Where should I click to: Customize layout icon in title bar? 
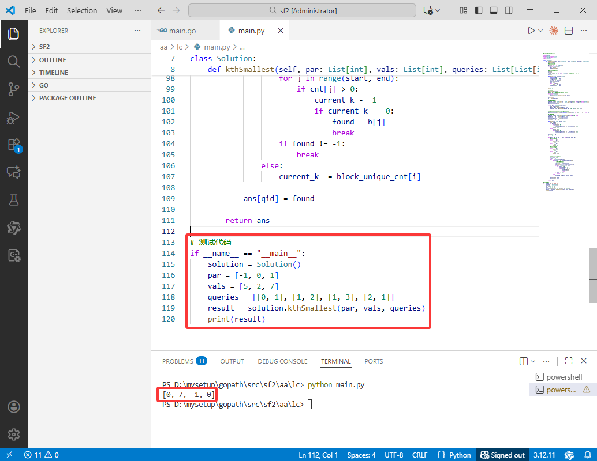tap(463, 10)
